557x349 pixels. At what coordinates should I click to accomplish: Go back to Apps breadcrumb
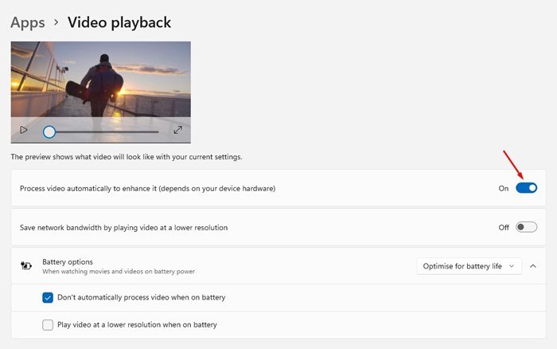(x=28, y=23)
